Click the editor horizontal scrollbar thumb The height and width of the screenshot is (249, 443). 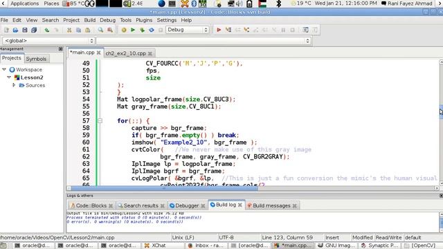164,188
